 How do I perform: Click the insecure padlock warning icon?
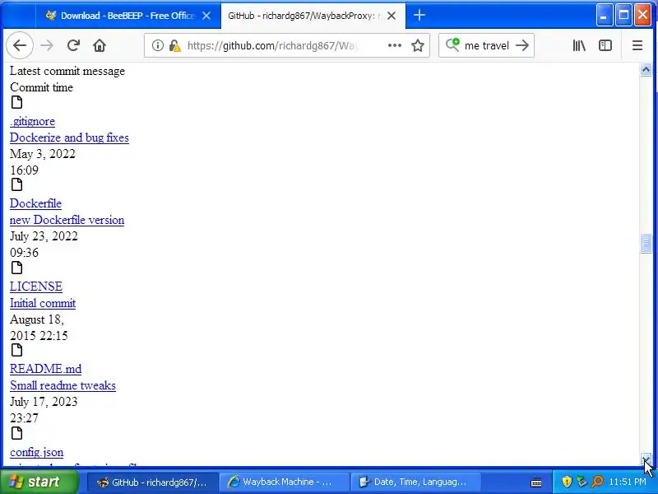click(x=174, y=45)
